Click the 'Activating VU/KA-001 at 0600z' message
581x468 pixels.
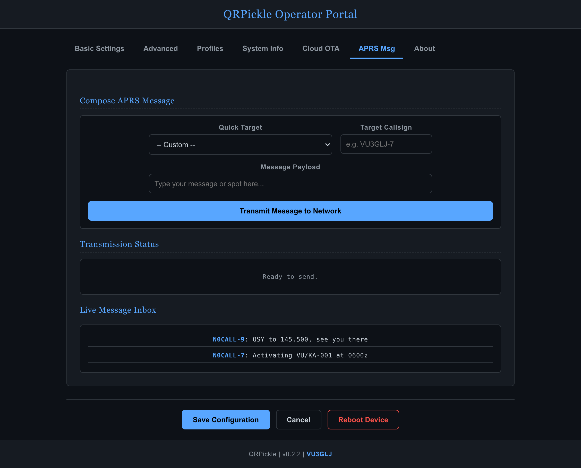tap(310, 355)
